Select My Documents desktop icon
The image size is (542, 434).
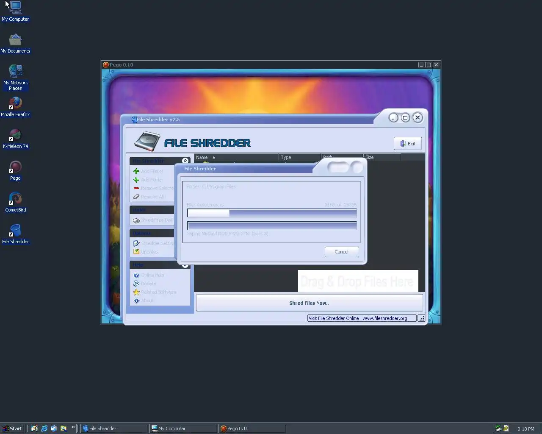[15, 43]
